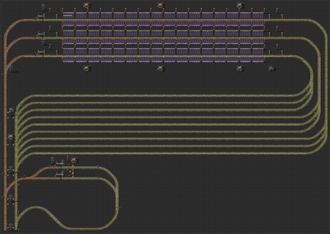The height and width of the screenshot is (234, 330).
Task: Click the topmost of the nine stacker rails
Action: click(164, 96)
